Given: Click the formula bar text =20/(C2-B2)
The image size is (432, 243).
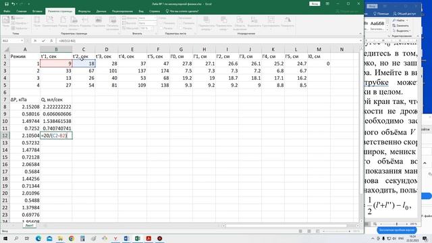Looking at the screenshot, I should 67,40.
